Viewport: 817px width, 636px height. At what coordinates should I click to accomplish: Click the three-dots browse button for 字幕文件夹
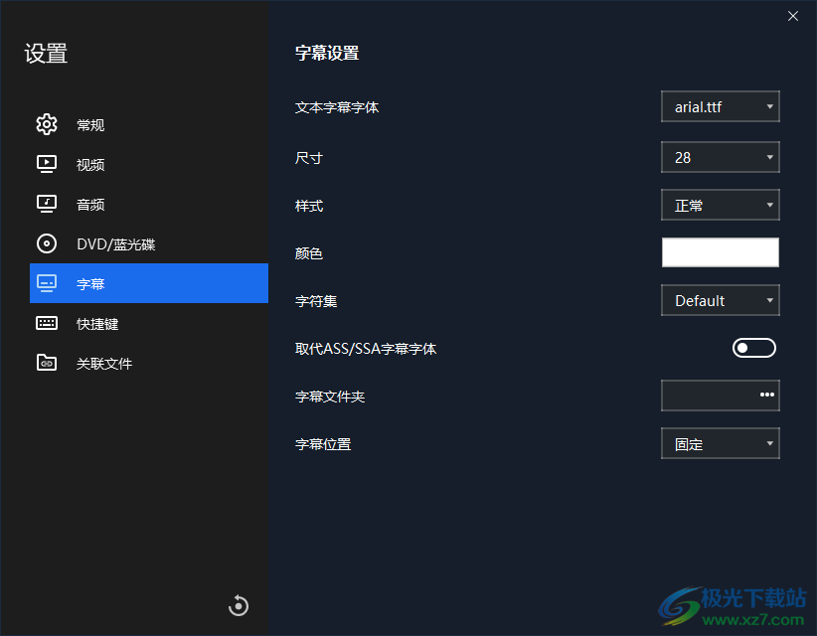coord(767,395)
